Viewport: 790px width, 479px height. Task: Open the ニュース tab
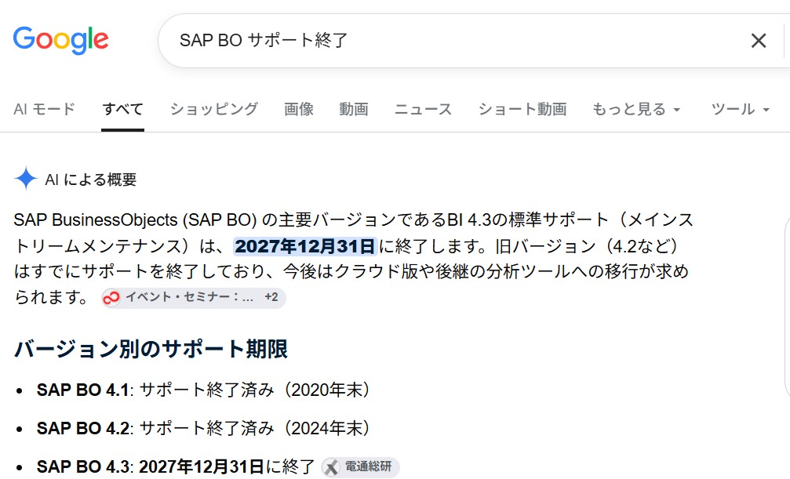(x=423, y=109)
